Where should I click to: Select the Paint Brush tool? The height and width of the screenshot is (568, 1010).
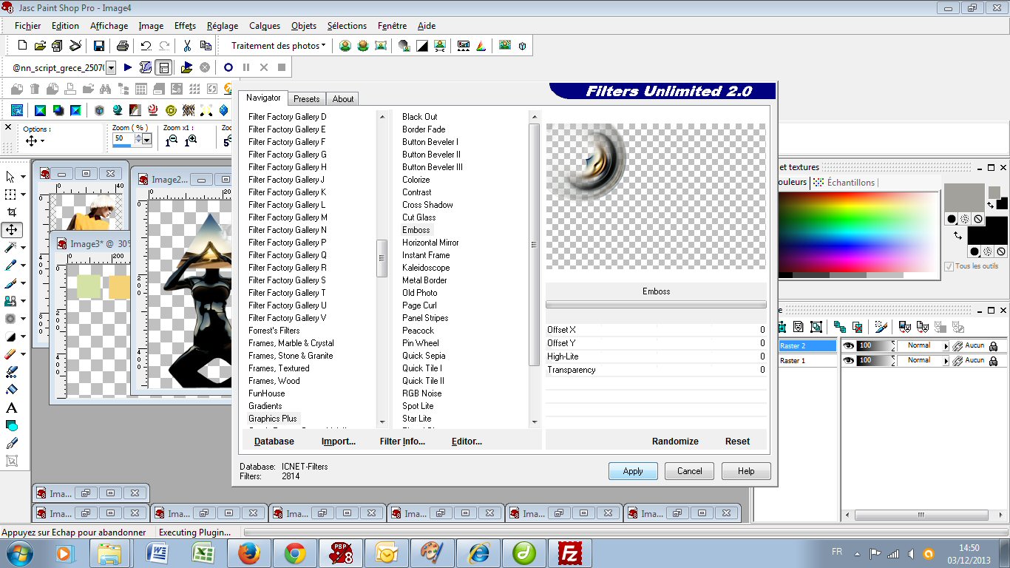point(11,283)
